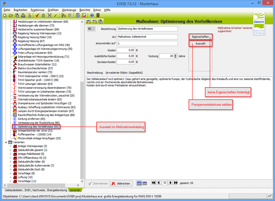Image resolution: width=275 pixels, height=201 pixels.
Task: Expand the Anlage Wärmepumpe (2) variant
Action: pyautogui.click(x=11, y=146)
